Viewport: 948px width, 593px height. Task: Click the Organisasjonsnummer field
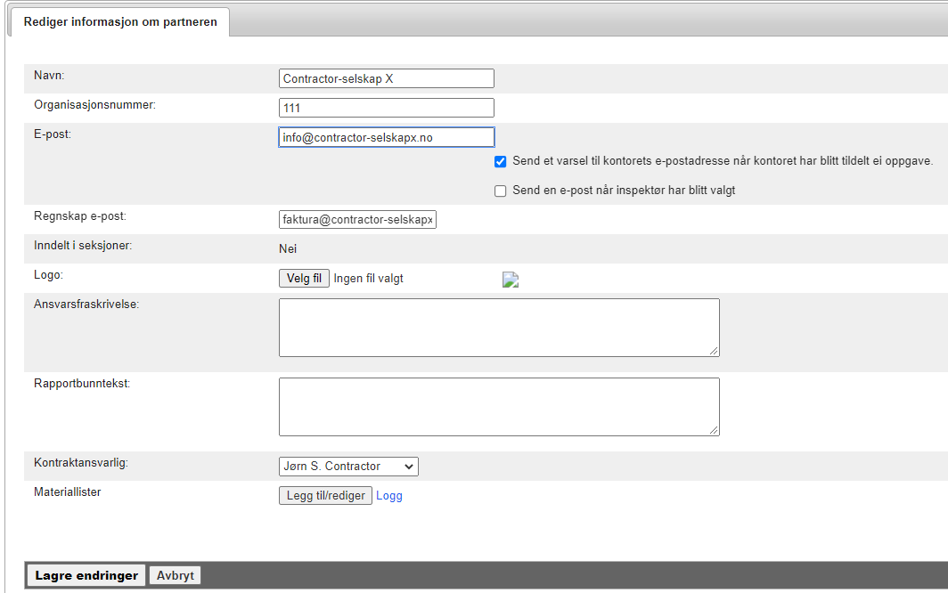click(386, 108)
